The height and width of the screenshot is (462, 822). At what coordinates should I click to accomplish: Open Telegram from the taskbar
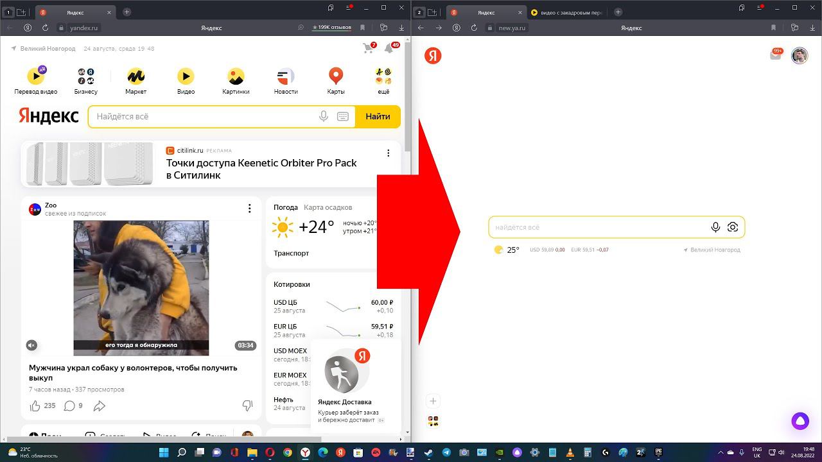pyautogui.click(x=446, y=452)
